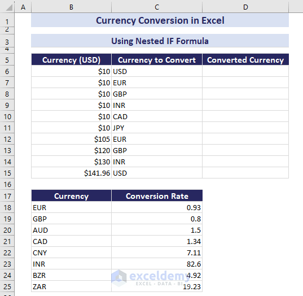
Task: Select the 19.23 conversion rate cell
Action: (157, 286)
